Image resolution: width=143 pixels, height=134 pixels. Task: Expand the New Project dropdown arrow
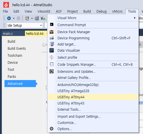point(32,18)
